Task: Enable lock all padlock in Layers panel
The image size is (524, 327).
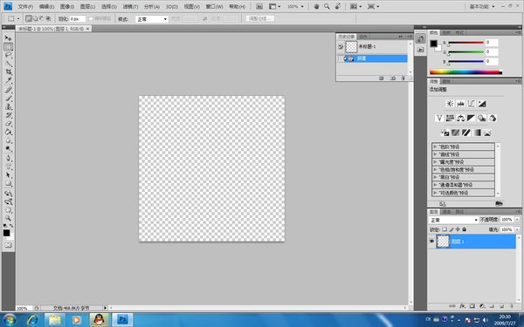Action: [464, 229]
